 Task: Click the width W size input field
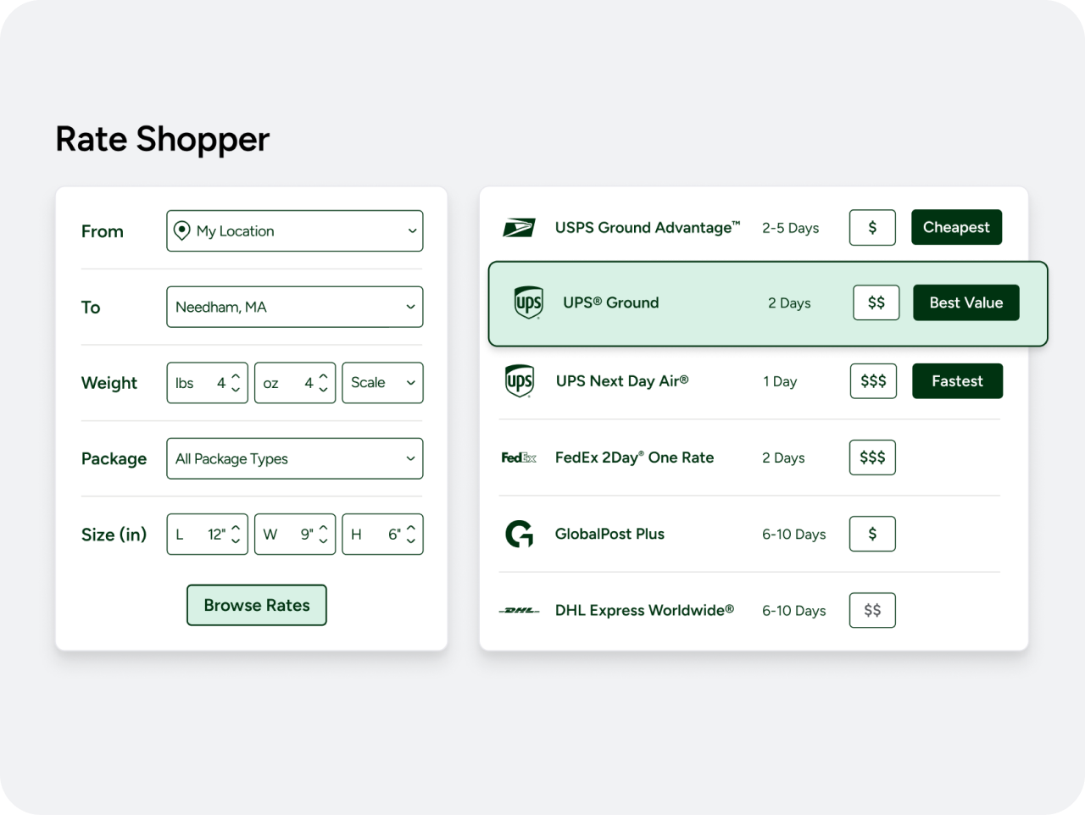(x=295, y=534)
